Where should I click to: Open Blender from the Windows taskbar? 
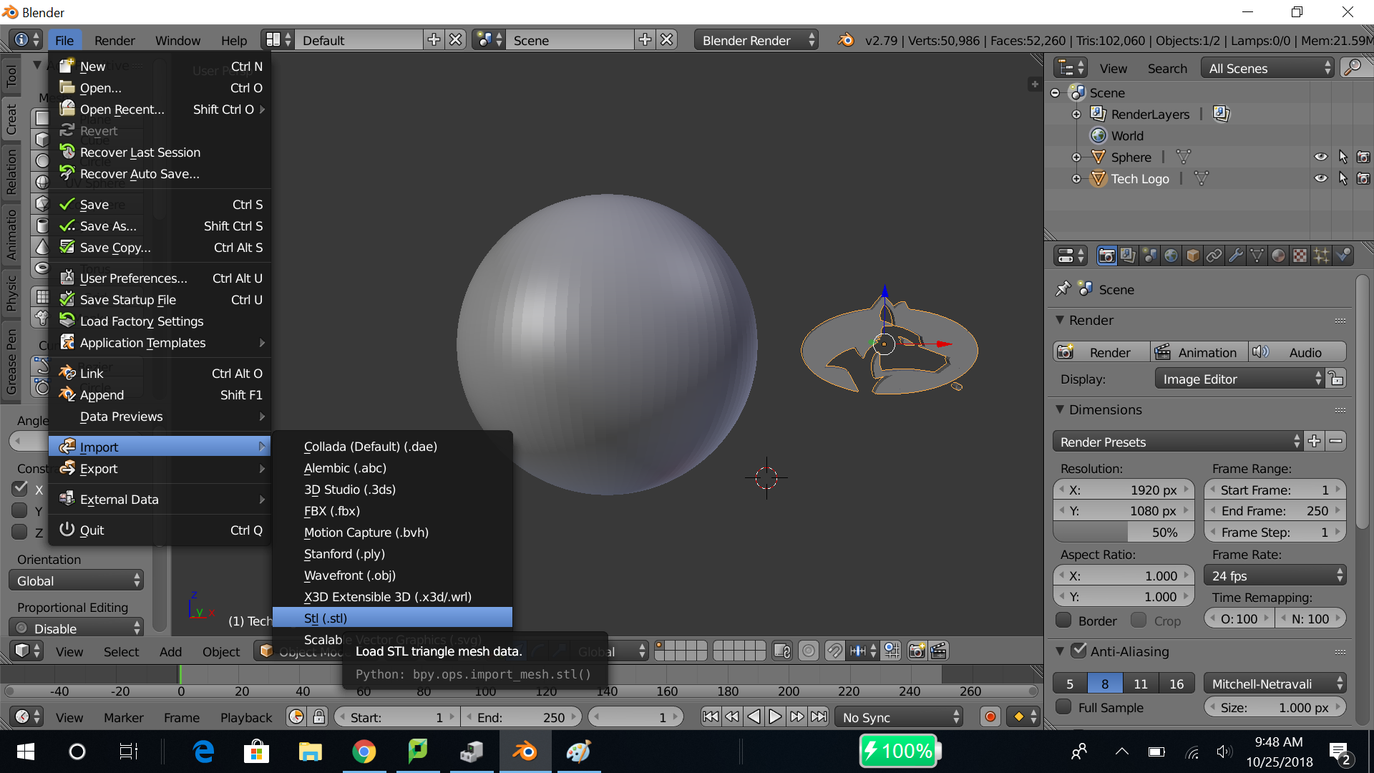pos(525,752)
